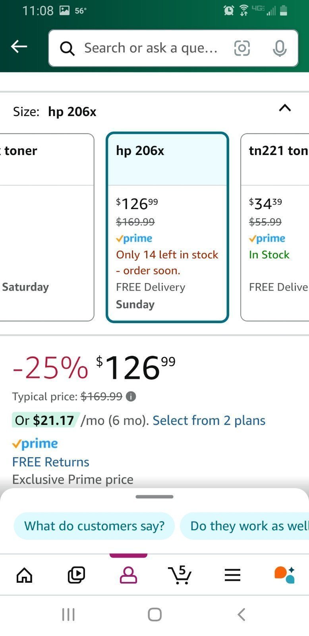The width and height of the screenshot is (309, 636).
Task: Select the hp 206x size option
Action: click(167, 227)
